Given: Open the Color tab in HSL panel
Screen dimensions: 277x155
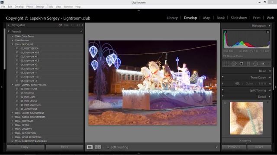Looking at the screenshot, I should click(249, 84).
